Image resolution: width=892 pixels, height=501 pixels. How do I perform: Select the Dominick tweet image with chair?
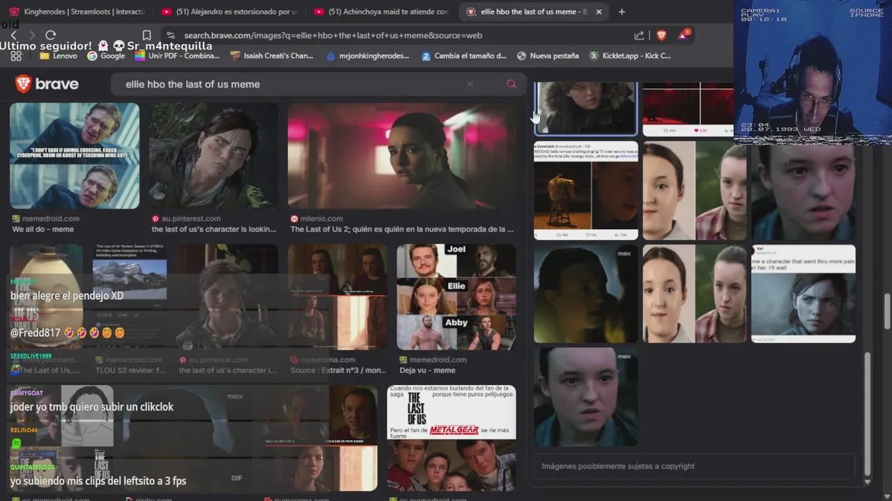[x=585, y=191]
